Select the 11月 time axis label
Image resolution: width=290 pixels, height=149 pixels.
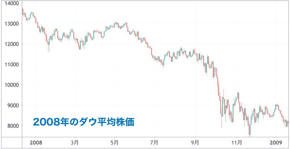[x=237, y=143]
